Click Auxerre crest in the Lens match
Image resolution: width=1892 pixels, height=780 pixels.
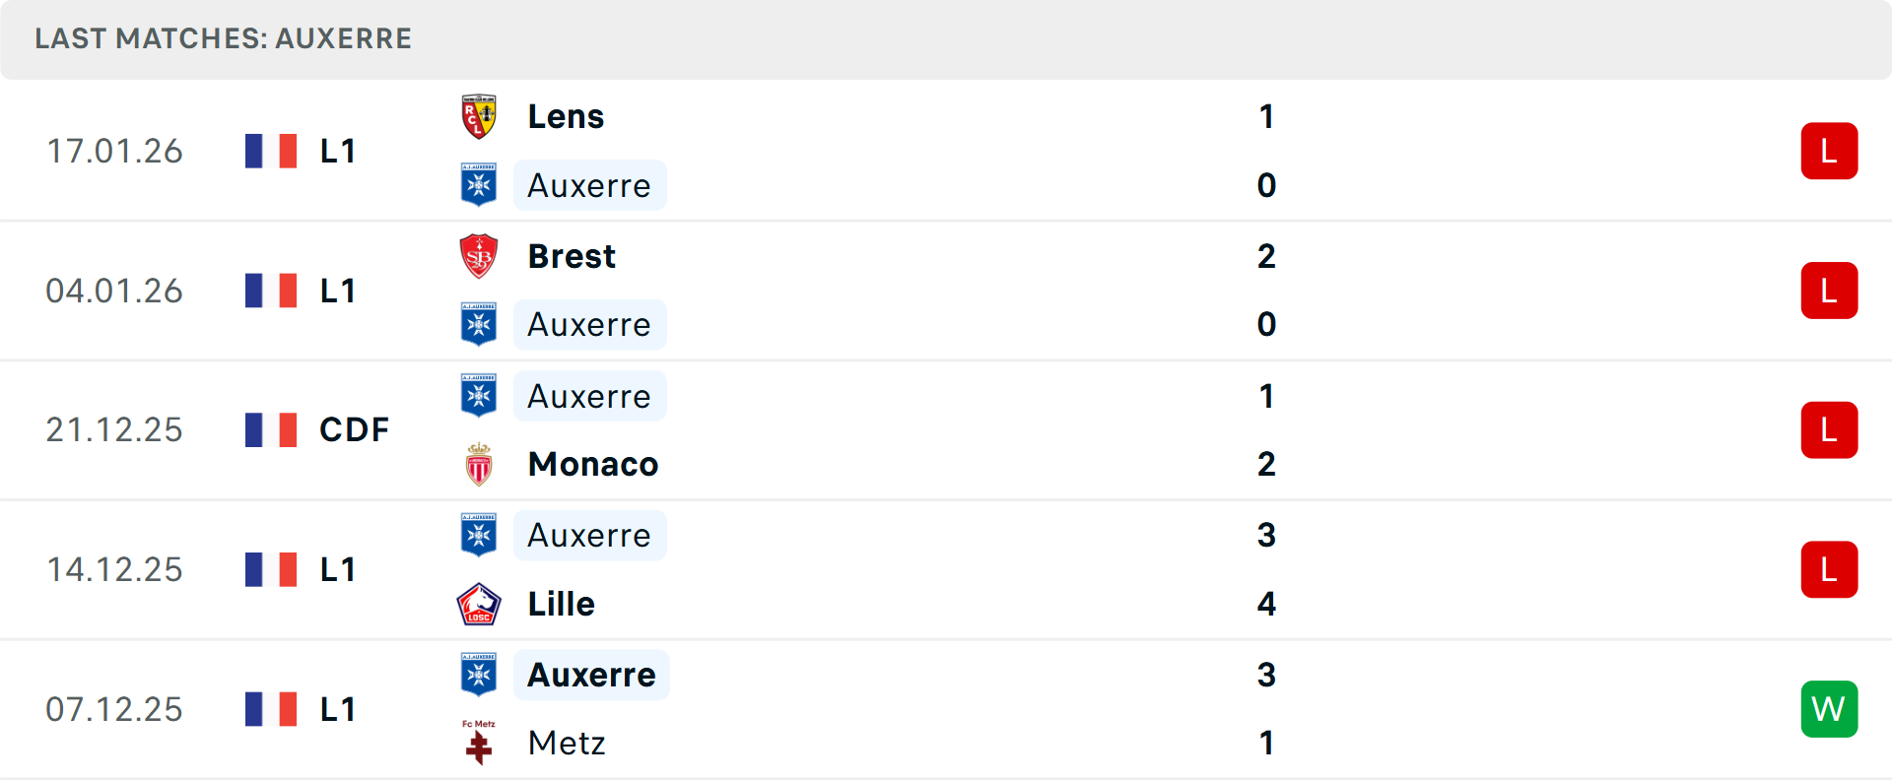pyautogui.click(x=479, y=185)
